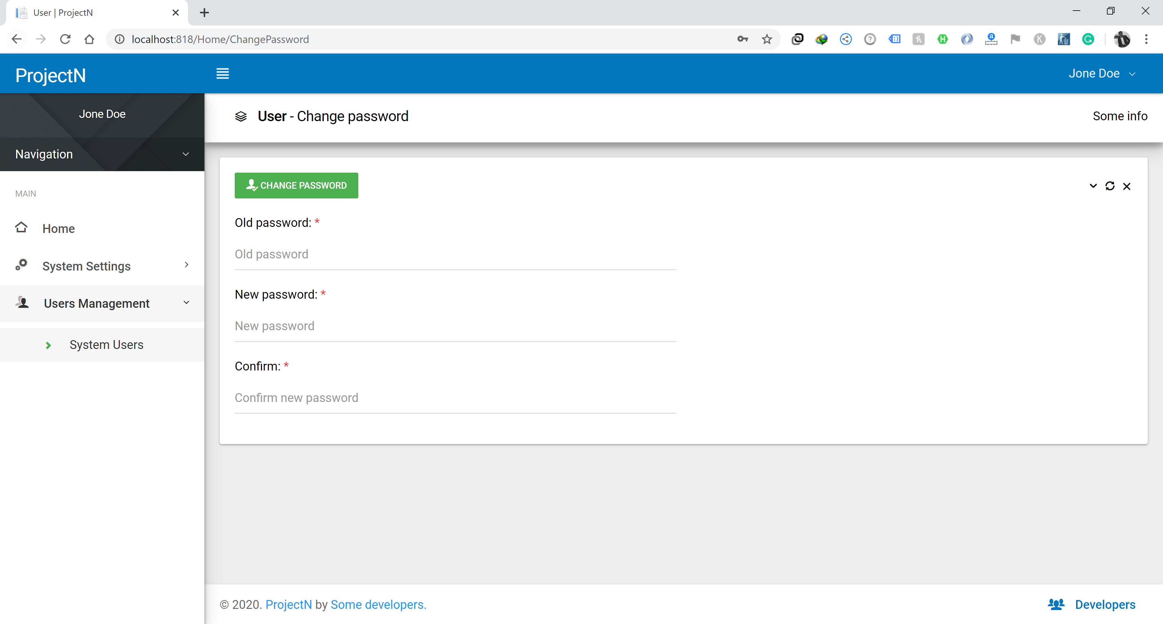Click the card reload icon
1163x624 pixels.
click(x=1110, y=186)
